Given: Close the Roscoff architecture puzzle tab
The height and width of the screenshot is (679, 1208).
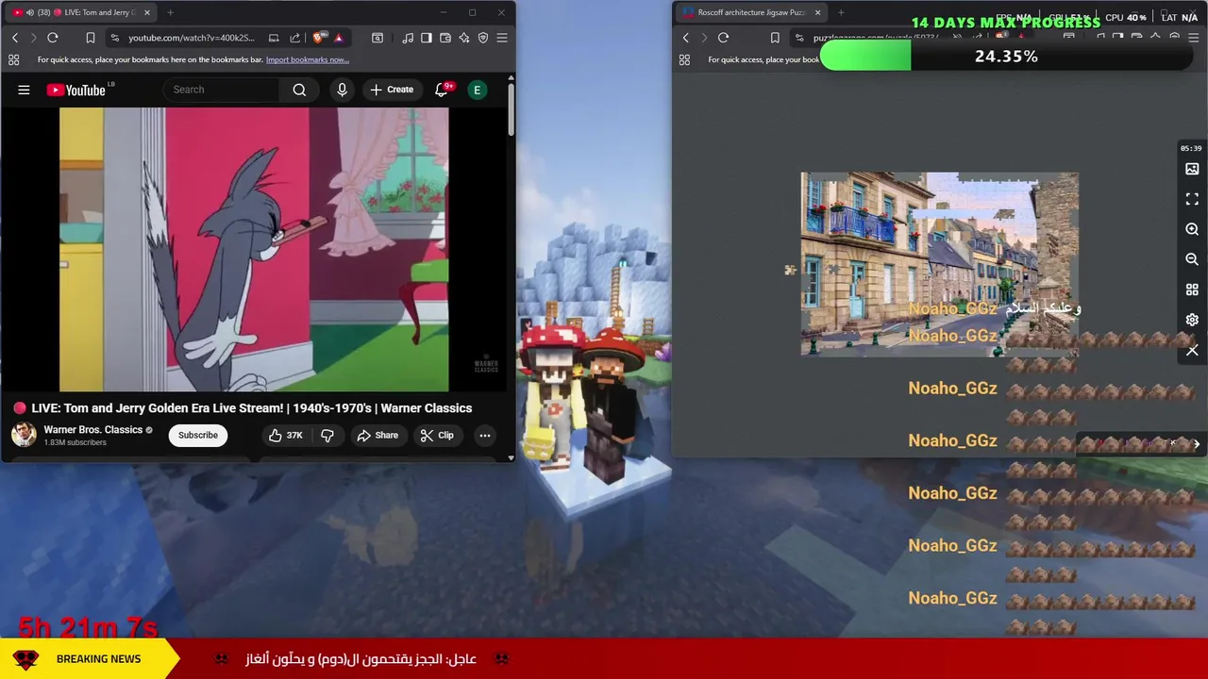Looking at the screenshot, I should pyautogui.click(x=817, y=13).
